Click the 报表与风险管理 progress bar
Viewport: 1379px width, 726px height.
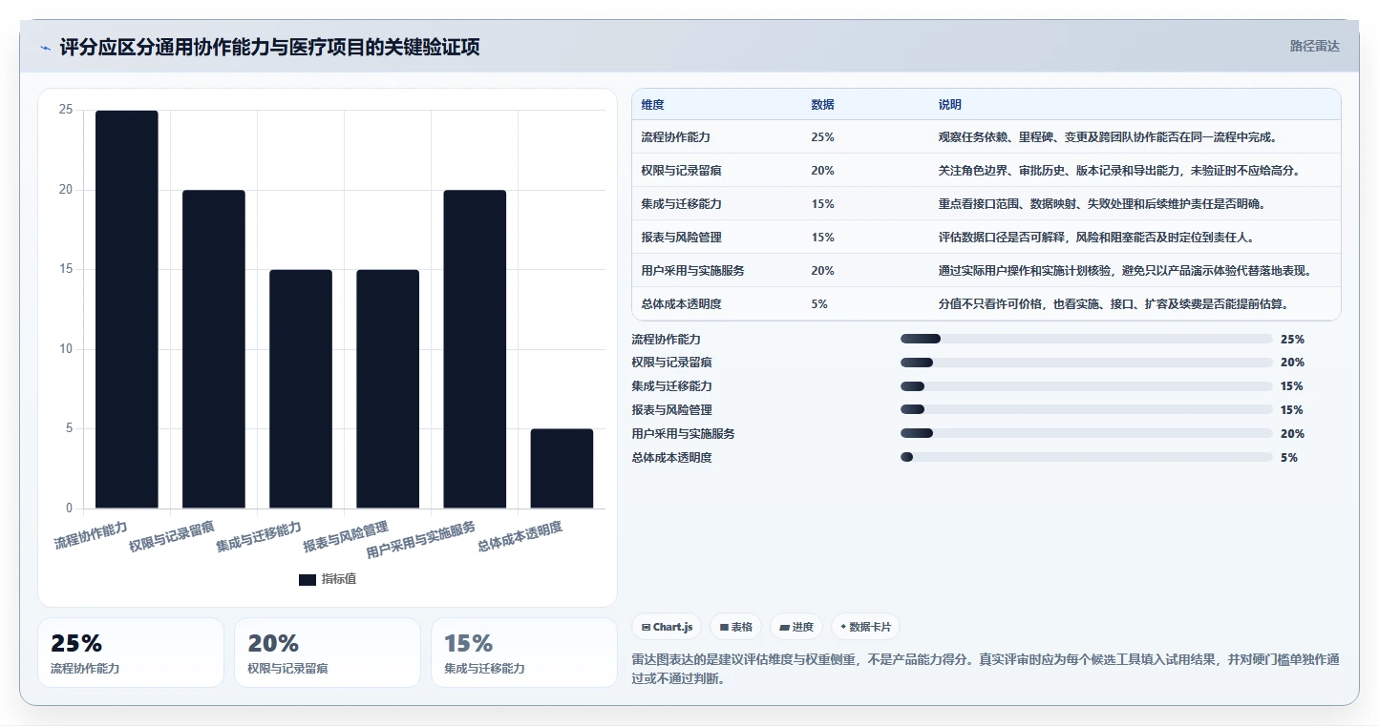click(1086, 410)
